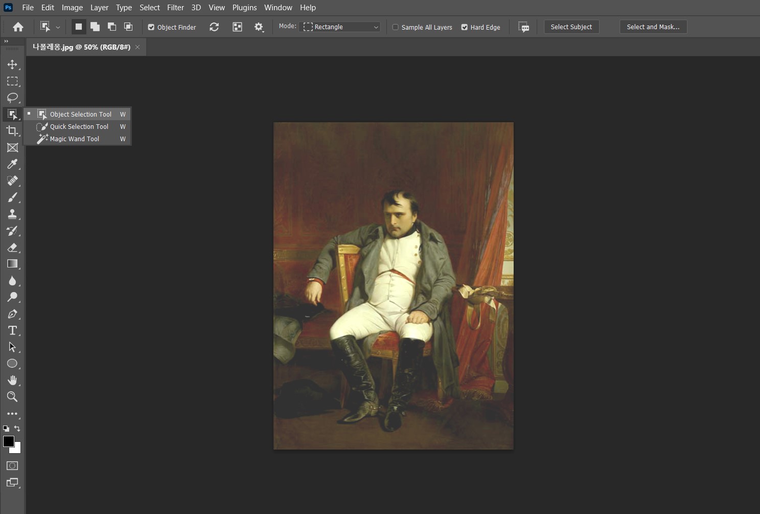Image resolution: width=760 pixels, height=514 pixels.
Task: Select the Rectangular Marquee tool
Action: 12,81
